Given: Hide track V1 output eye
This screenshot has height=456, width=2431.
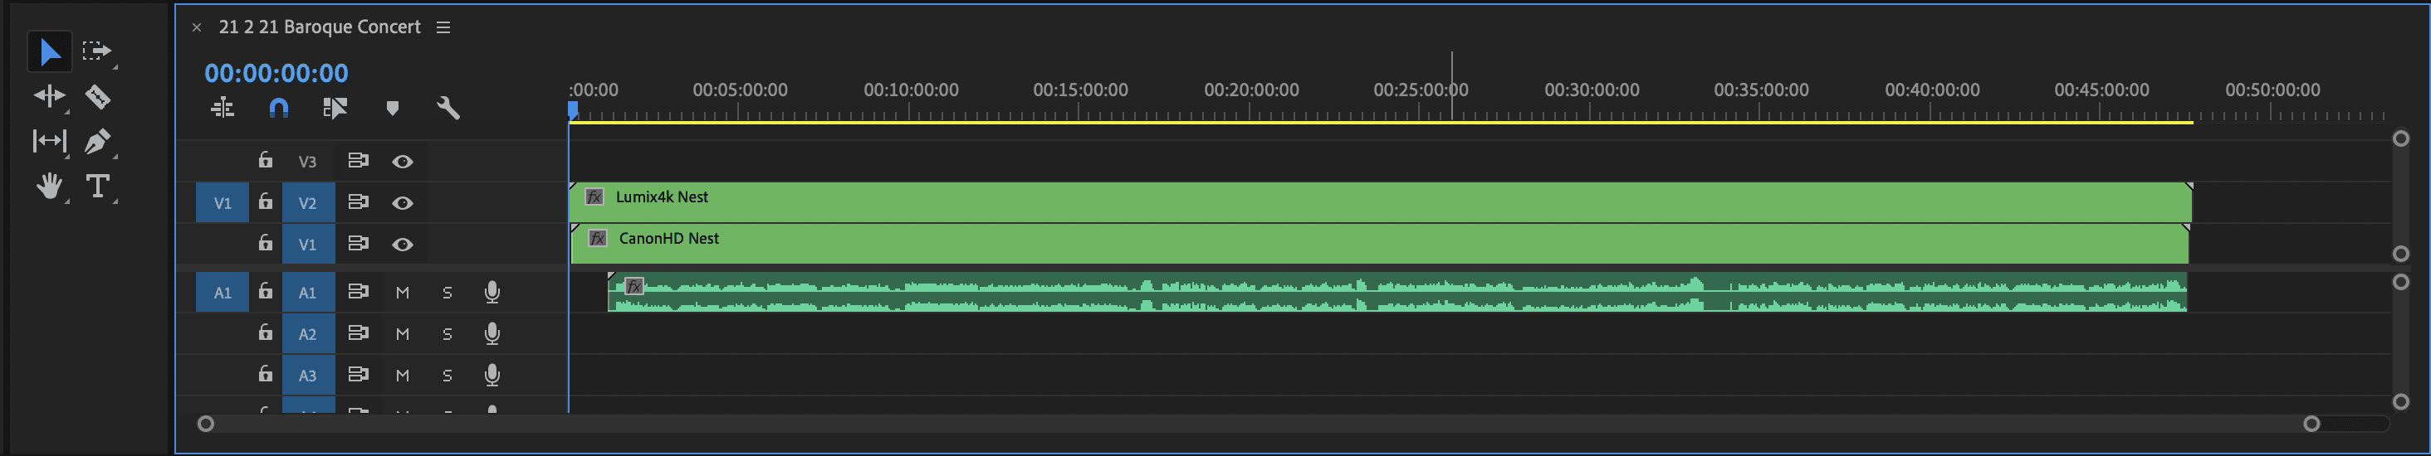Looking at the screenshot, I should coord(402,244).
